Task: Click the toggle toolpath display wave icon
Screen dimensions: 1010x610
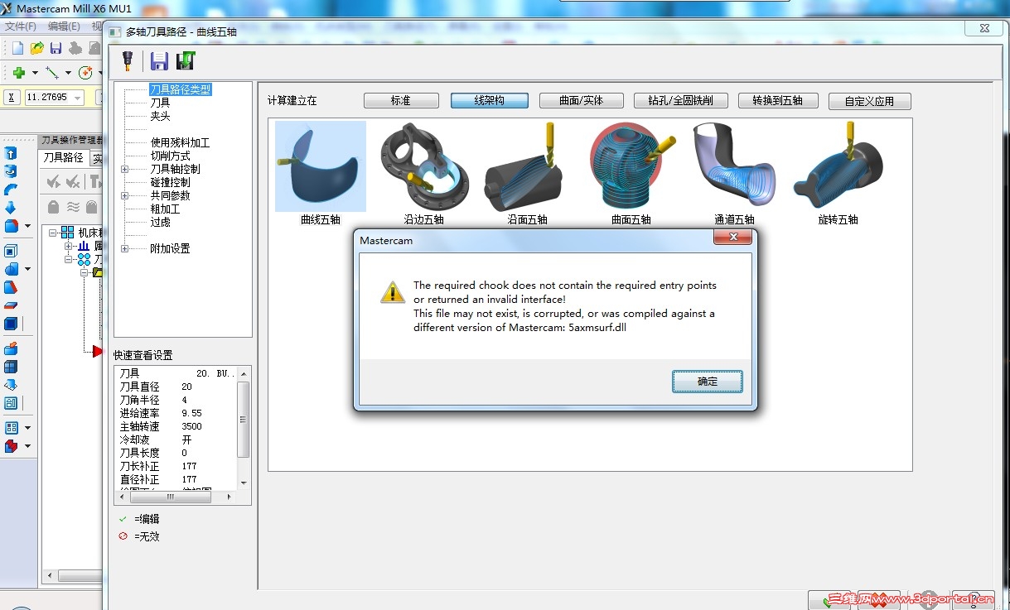Action: pos(73,207)
